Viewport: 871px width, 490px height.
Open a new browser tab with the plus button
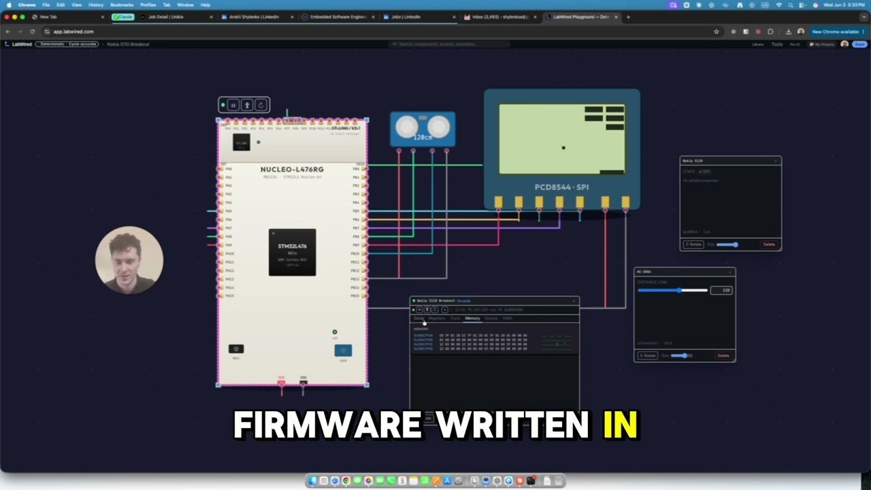click(628, 16)
